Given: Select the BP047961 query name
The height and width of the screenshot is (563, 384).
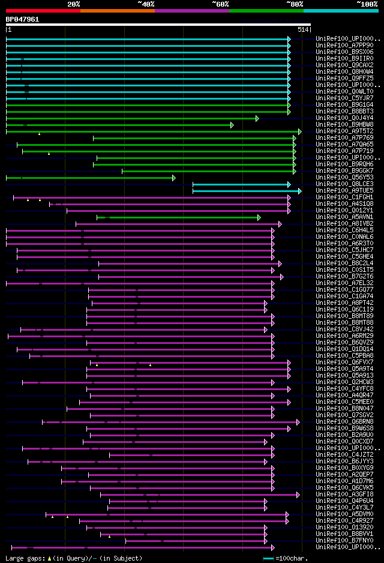Looking at the screenshot, I should click(22, 19).
